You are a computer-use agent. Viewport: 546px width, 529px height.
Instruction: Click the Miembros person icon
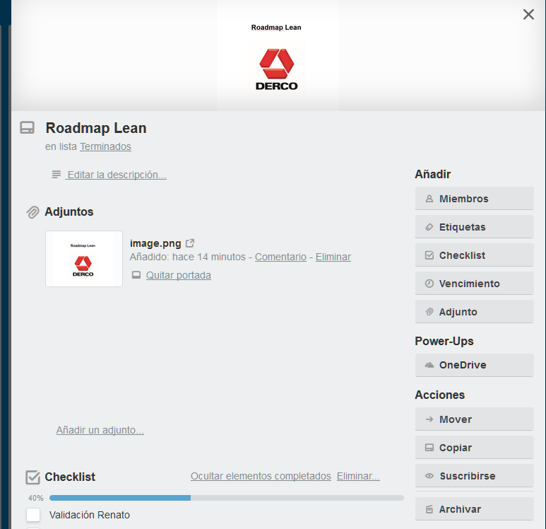[x=429, y=199]
